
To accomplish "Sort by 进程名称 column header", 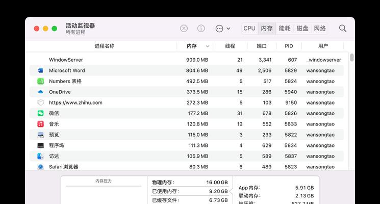I will 105,46.
